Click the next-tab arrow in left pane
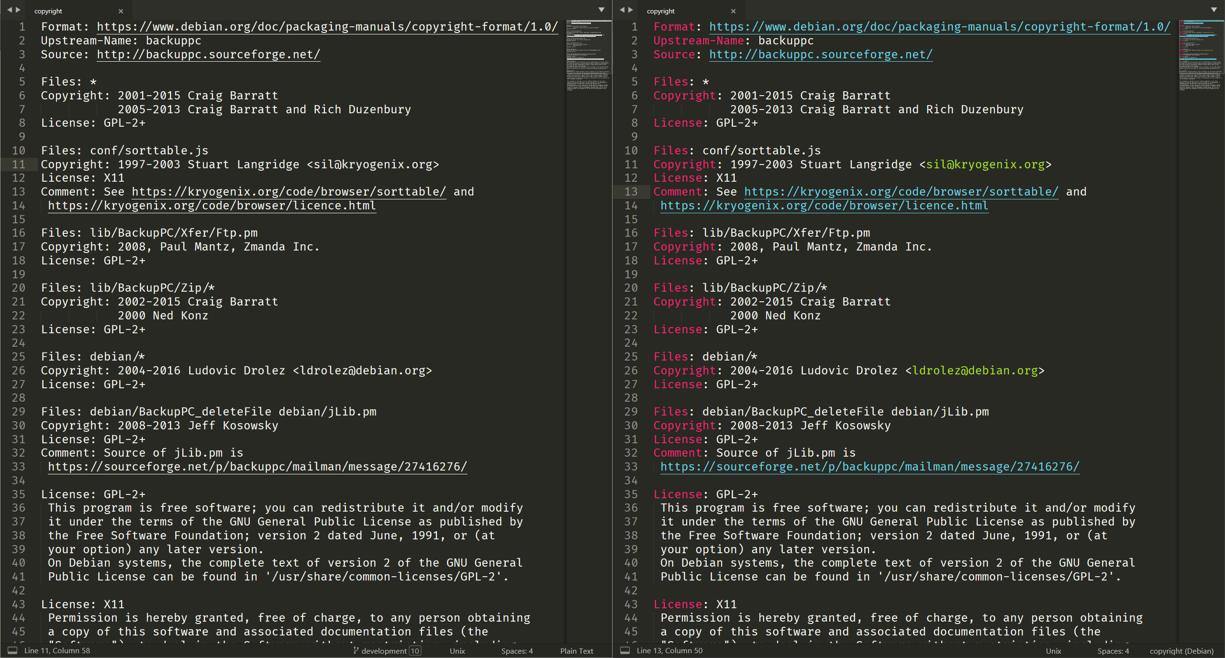 point(18,10)
